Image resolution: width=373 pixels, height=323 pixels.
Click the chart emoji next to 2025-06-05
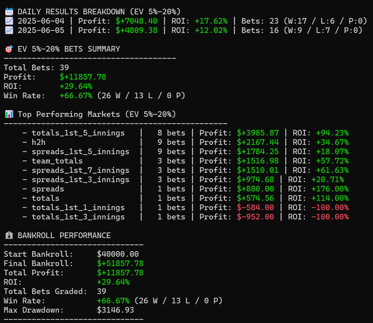pyautogui.click(x=9, y=30)
